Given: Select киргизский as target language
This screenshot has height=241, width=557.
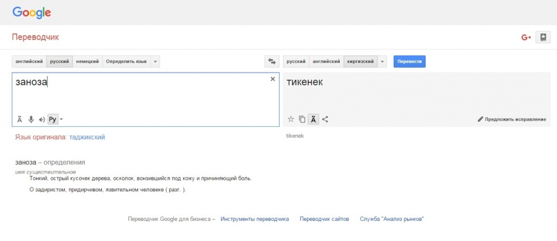Looking at the screenshot, I should 360,61.
